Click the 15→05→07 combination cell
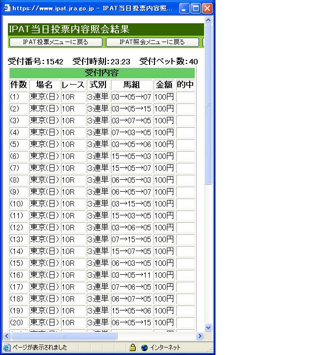The height and width of the screenshot is (355, 317). pos(132,168)
